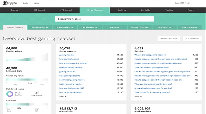Screen dimensions: 206x114
Task: Open 'best wireless gaming headset' link
Action: pos(73,63)
